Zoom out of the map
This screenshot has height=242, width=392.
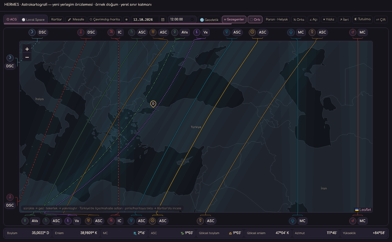(27, 57)
